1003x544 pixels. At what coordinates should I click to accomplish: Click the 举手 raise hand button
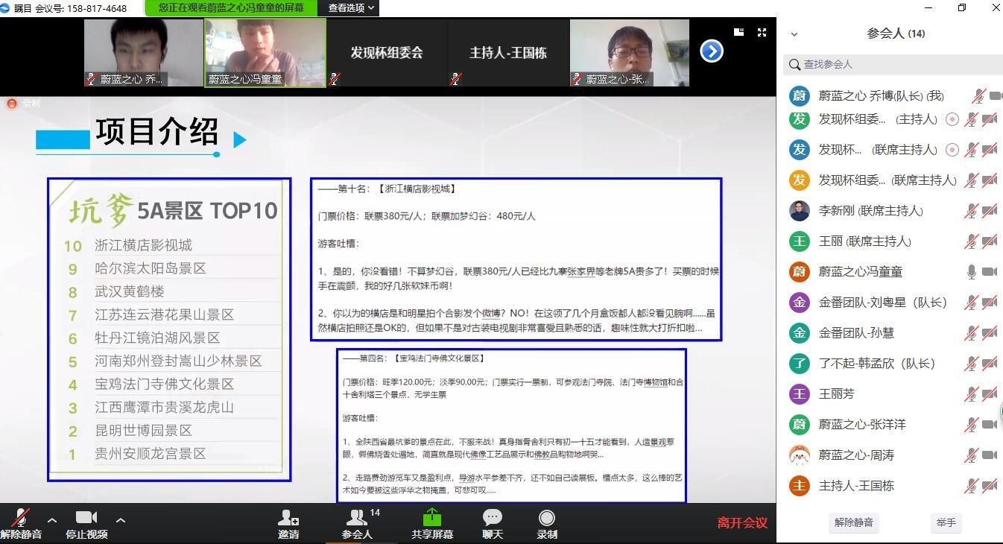(946, 523)
